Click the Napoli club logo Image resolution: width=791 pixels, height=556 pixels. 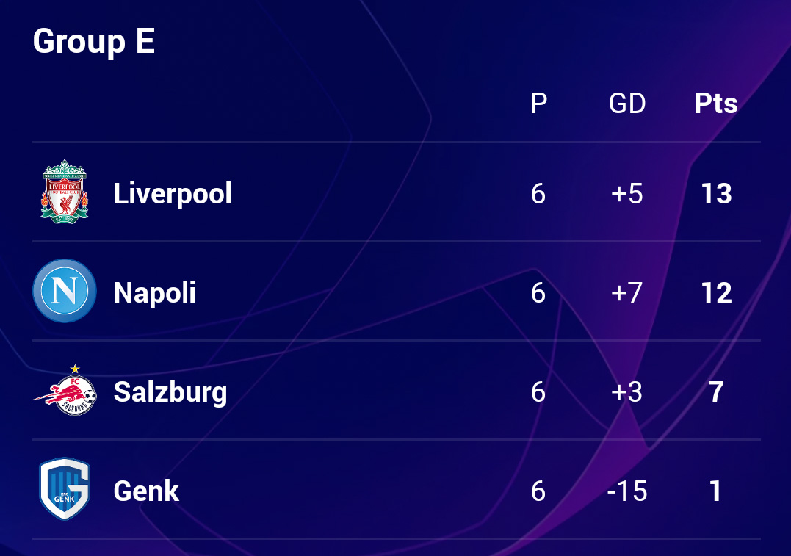pyautogui.click(x=65, y=292)
